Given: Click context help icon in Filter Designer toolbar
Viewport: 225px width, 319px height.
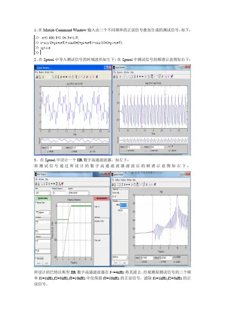Looking at the screenshot, I should 63,184.
